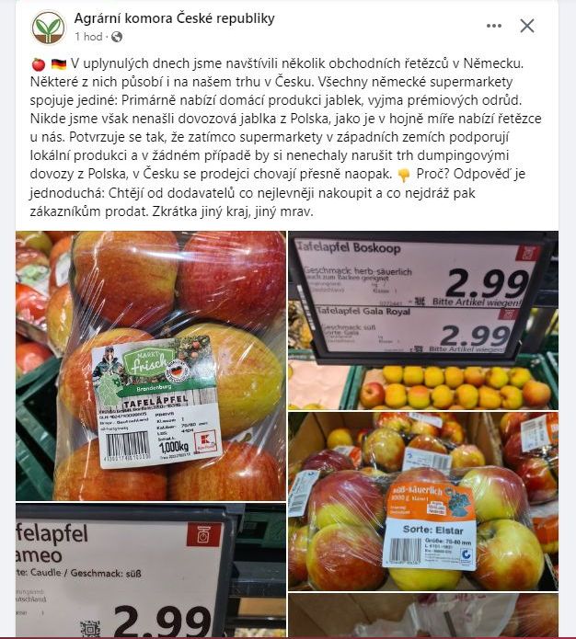Click the QR code on Kameo price tag

click(90, 629)
